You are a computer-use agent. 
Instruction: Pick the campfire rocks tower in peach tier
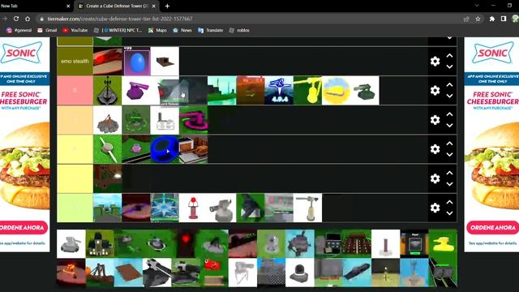click(x=107, y=120)
